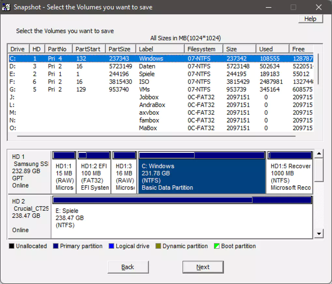Select the HD1:2 EFI System partition block
The height and width of the screenshot is (284, 332).
94,172
